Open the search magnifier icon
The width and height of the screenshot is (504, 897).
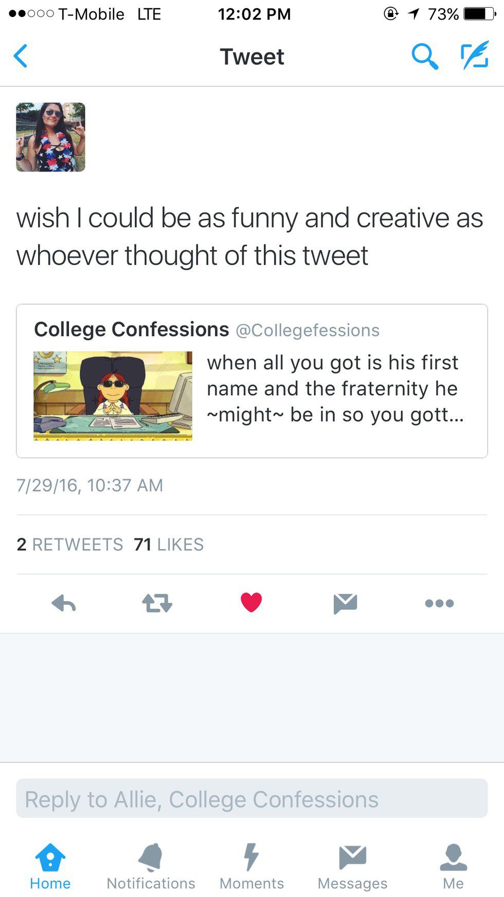click(x=424, y=56)
